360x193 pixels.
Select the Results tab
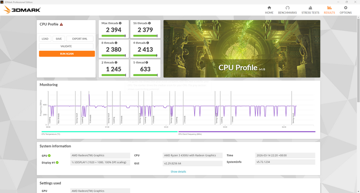[x=329, y=10]
